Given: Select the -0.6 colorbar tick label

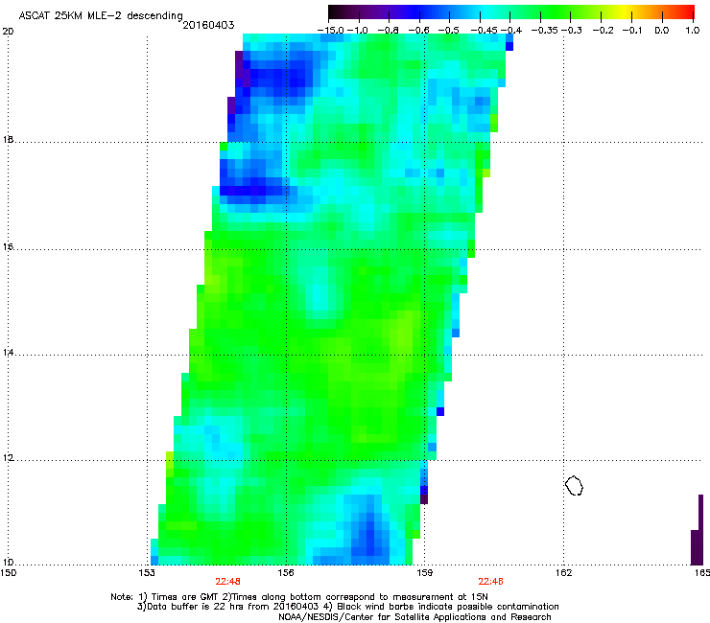Looking at the screenshot, I should pos(418,31).
